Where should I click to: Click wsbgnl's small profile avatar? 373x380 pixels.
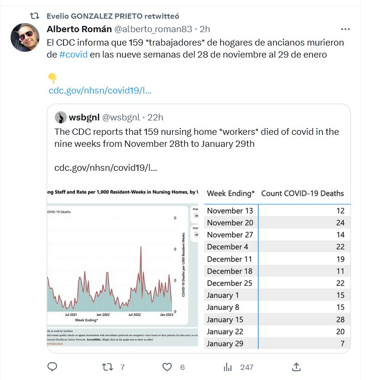click(x=61, y=118)
